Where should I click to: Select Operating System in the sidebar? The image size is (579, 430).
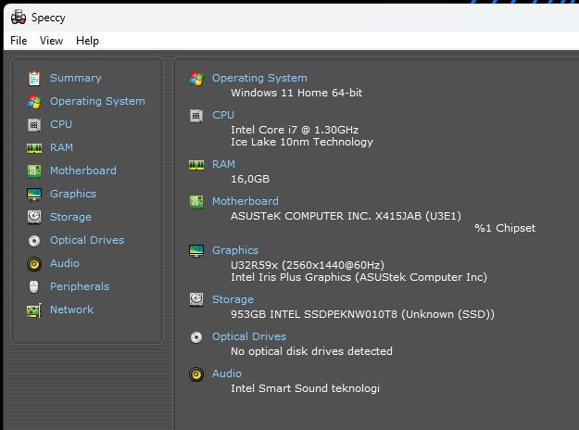coord(97,101)
